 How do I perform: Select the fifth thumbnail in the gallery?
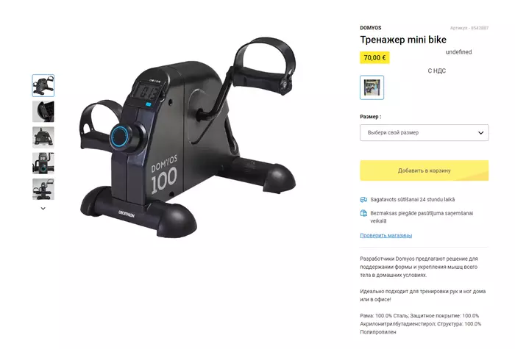tap(43, 190)
